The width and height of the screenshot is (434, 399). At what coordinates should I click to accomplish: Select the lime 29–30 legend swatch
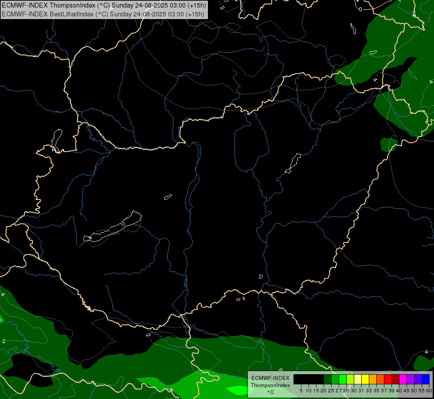coord(350,379)
